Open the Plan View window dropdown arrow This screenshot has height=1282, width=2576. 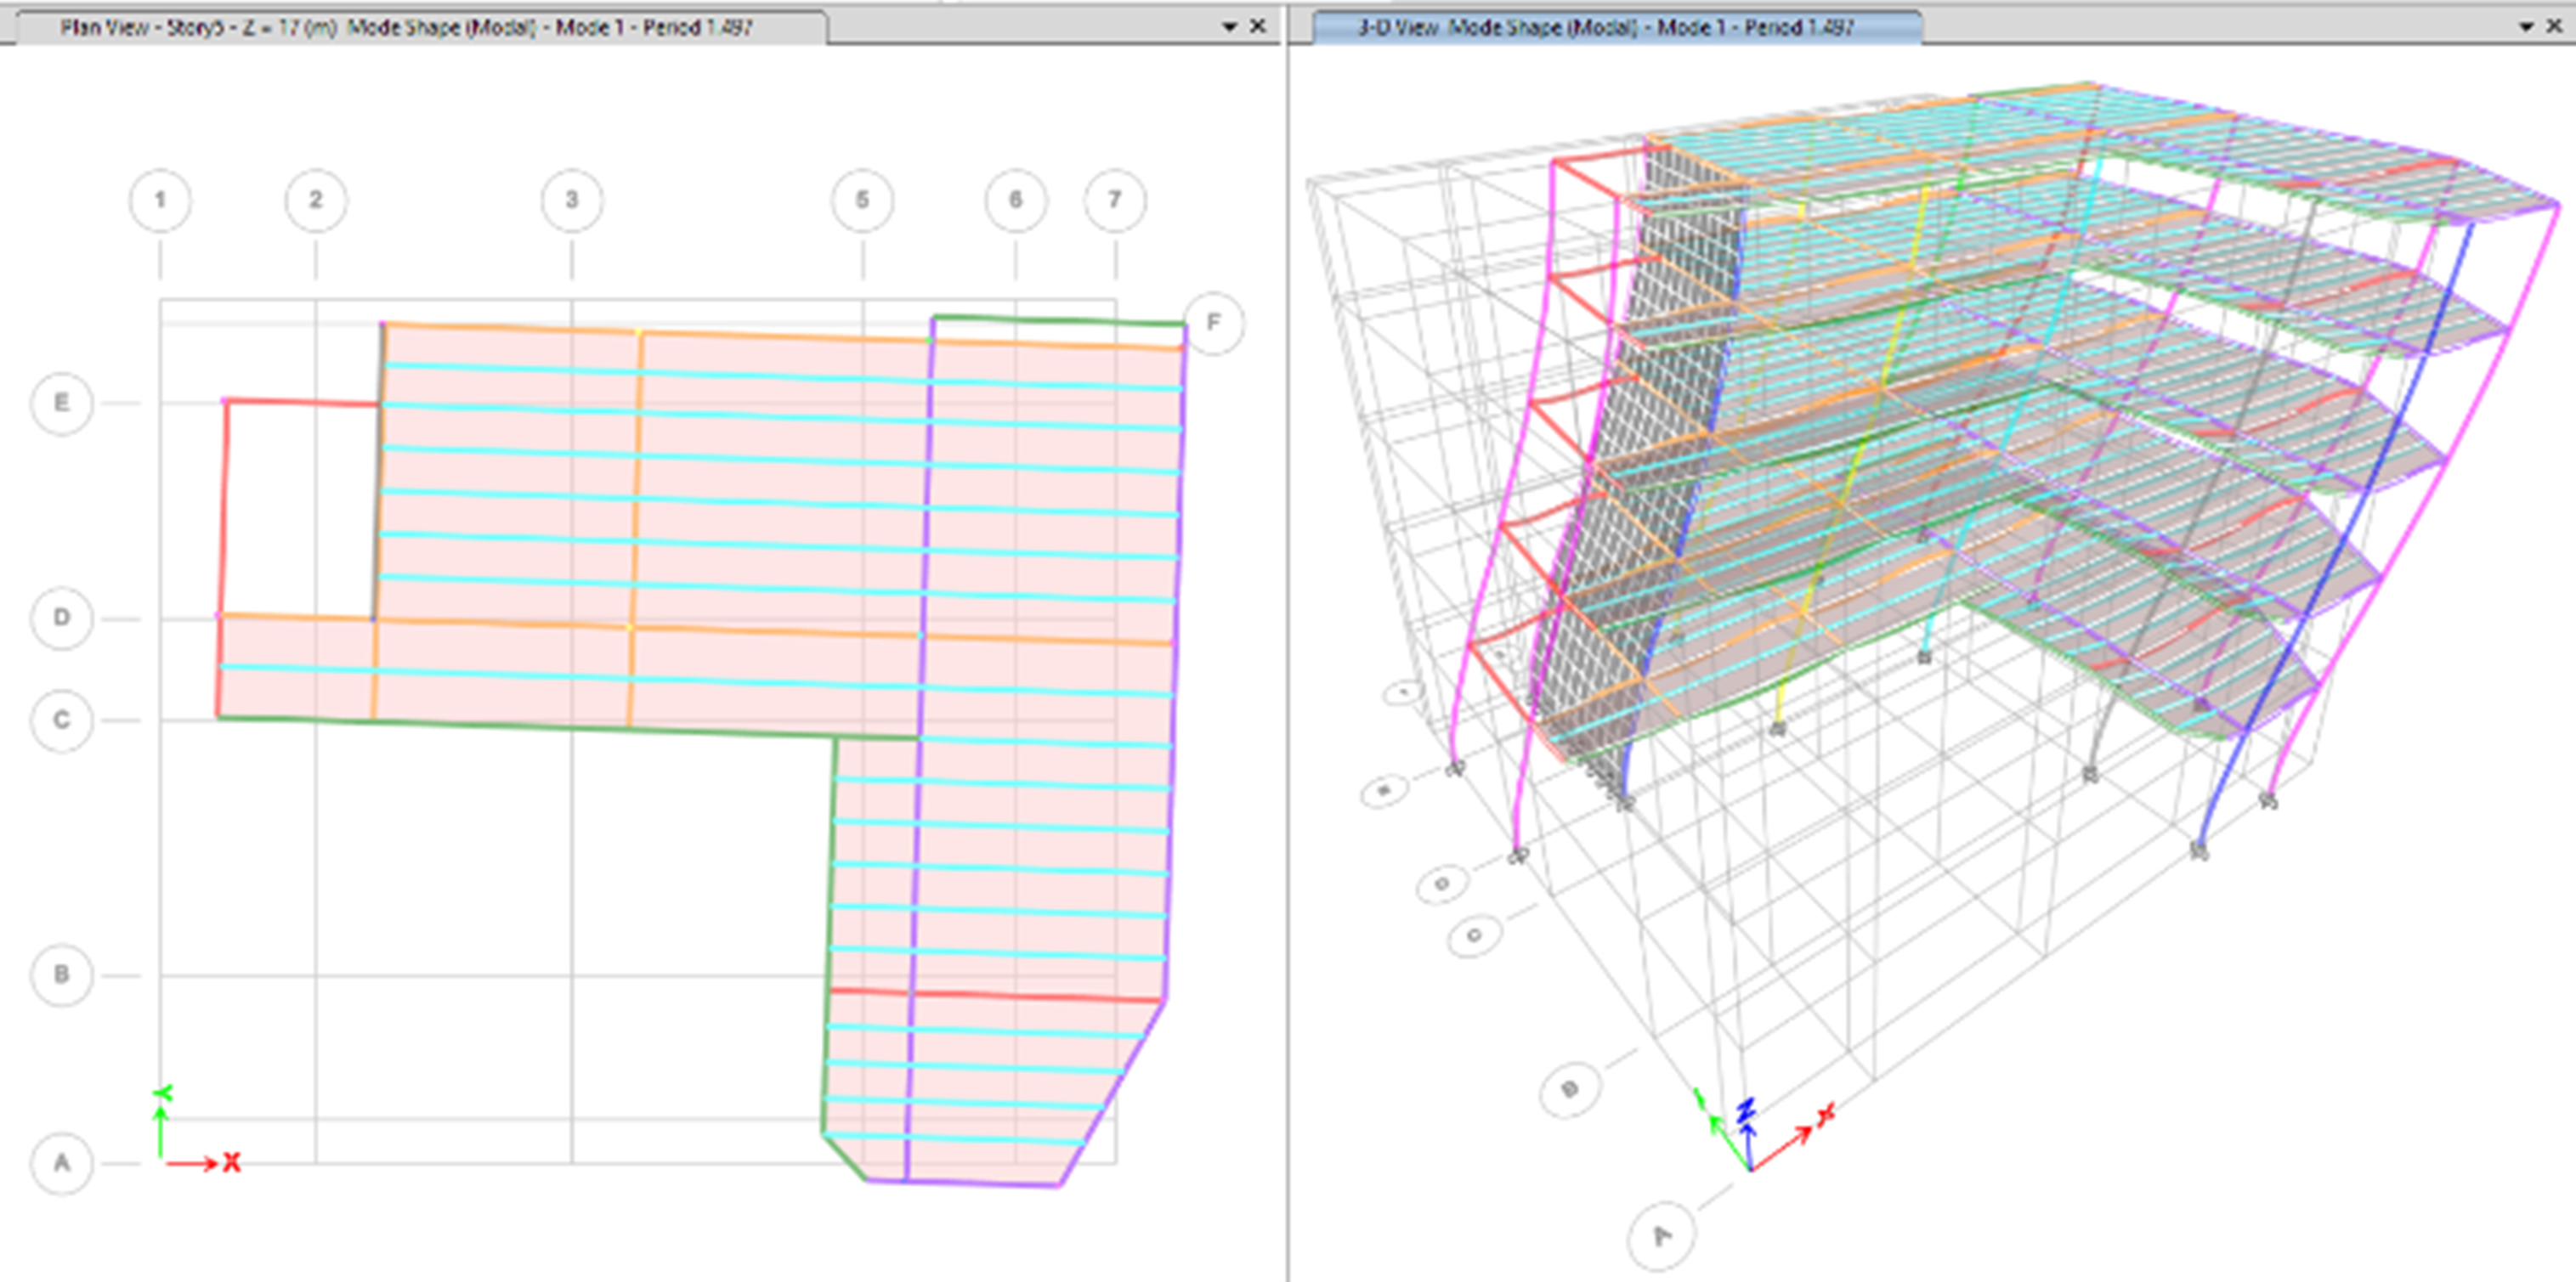point(1229,28)
